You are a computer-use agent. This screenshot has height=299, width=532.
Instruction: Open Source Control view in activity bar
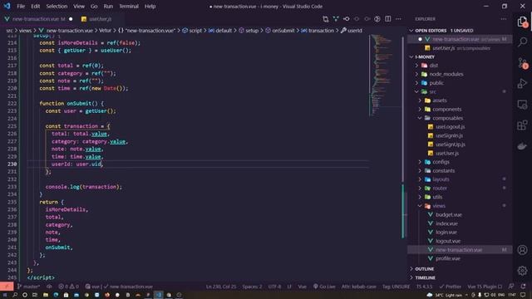523,63
